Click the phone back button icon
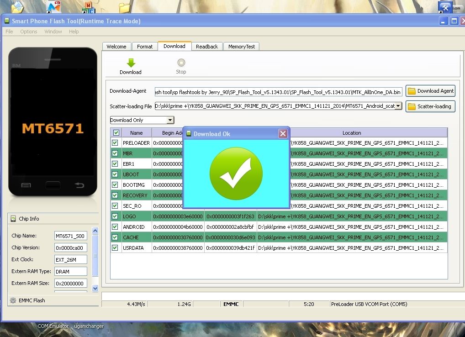Viewport: 465px width, 337px height. 79,185
